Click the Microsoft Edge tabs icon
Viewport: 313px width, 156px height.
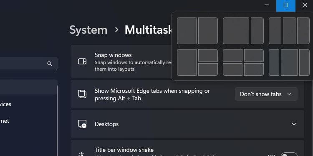point(82,94)
